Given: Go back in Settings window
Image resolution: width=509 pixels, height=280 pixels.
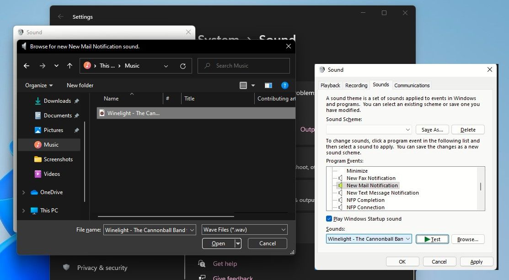Looking at the screenshot, I should click(60, 16).
